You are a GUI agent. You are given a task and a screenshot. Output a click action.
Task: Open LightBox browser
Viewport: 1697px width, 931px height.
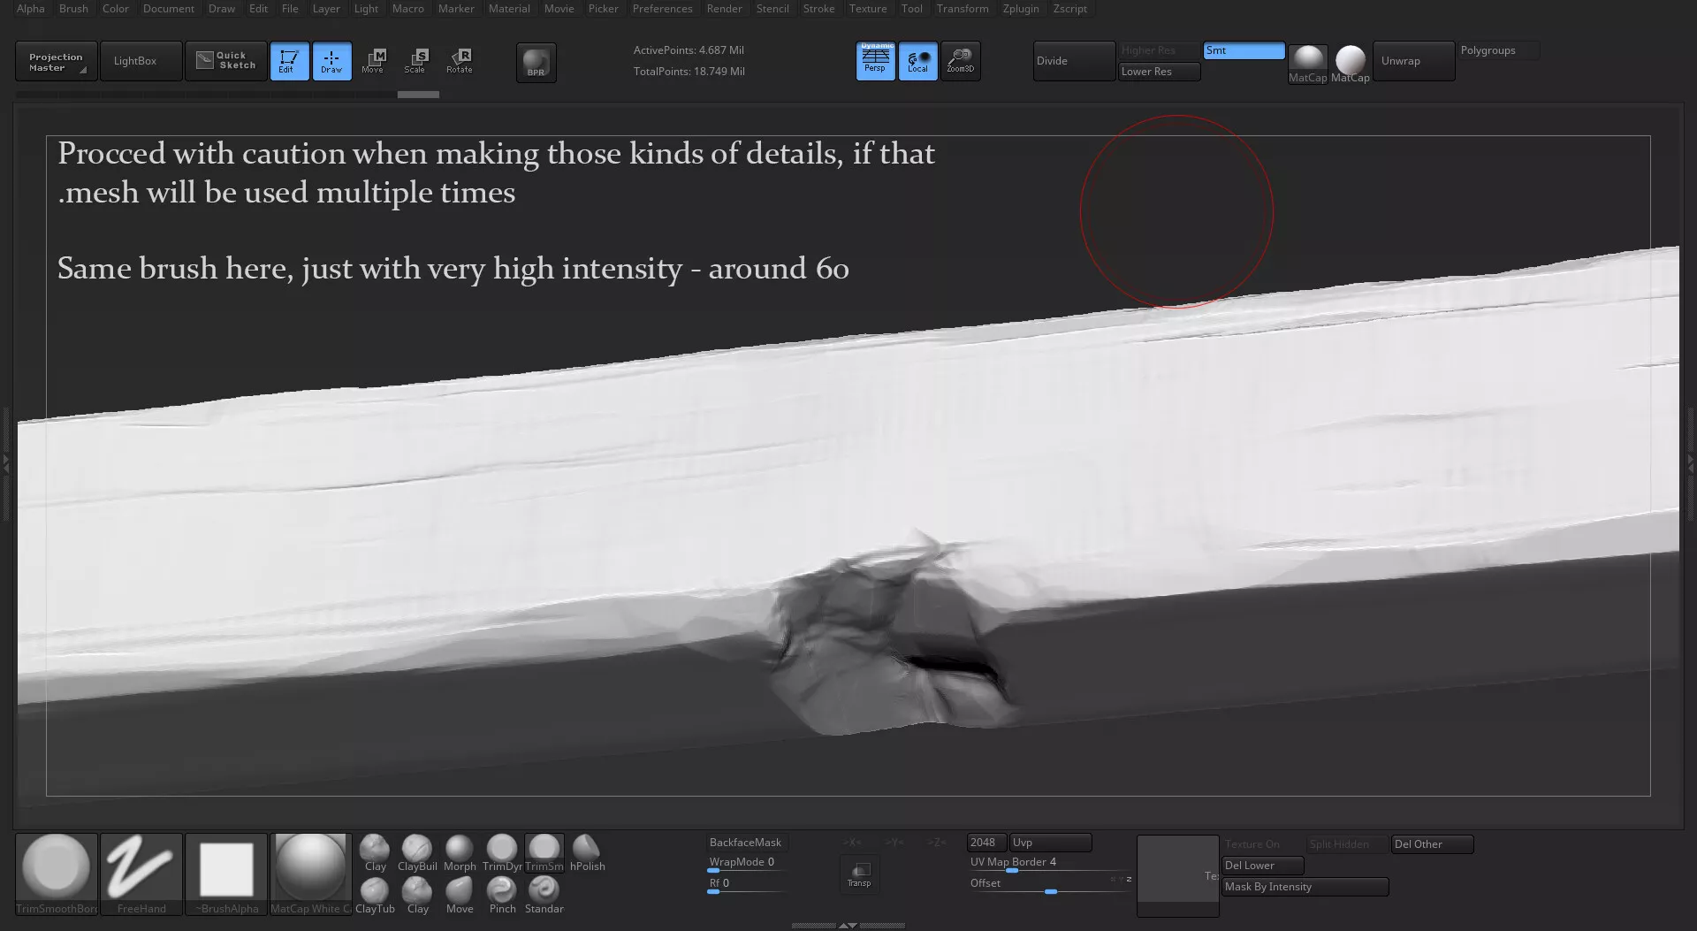[x=141, y=61]
